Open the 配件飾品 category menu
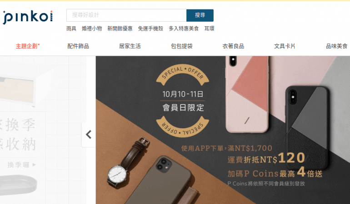The image size is (350, 204). point(78,46)
